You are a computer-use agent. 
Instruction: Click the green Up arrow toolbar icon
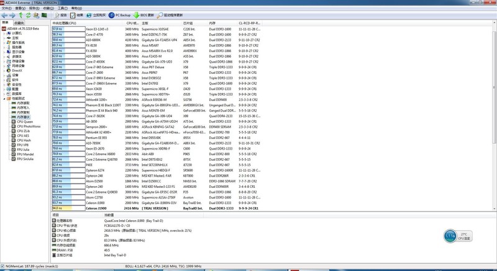coord(21,15)
